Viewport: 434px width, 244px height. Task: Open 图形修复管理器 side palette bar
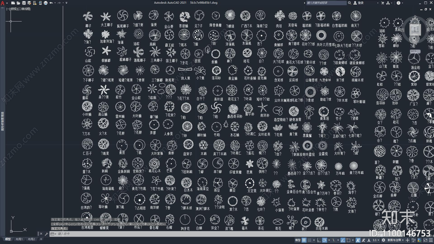tap(2, 121)
